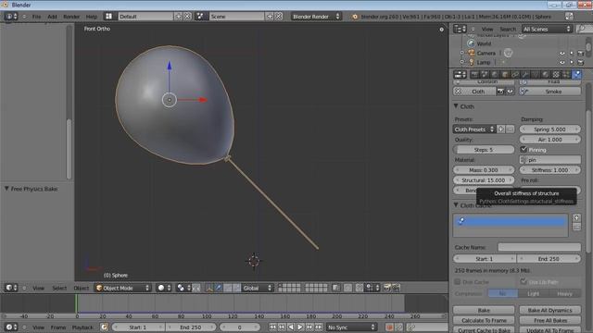The image size is (593, 333).
Task: Toggle the Pinning checkbox
Action: (x=524, y=150)
